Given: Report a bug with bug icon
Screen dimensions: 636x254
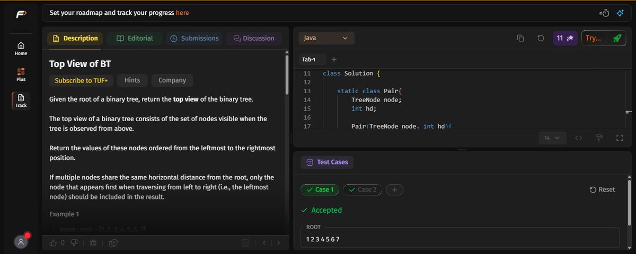Looking at the screenshot, I should click(93, 243).
